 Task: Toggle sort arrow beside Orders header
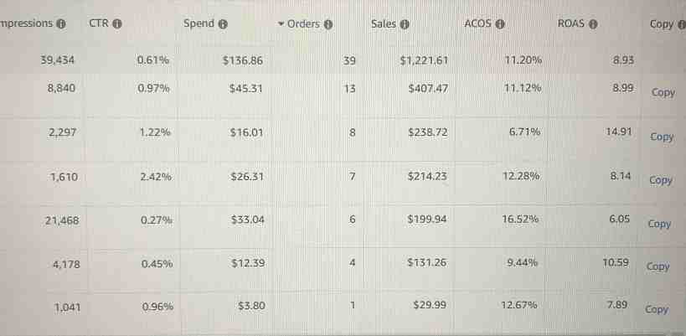pos(281,24)
